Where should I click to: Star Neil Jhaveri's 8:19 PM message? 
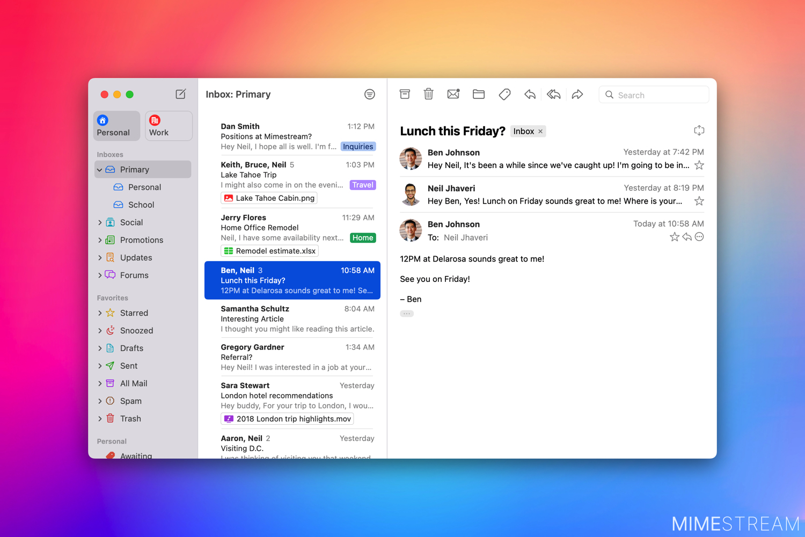click(x=699, y=201)
